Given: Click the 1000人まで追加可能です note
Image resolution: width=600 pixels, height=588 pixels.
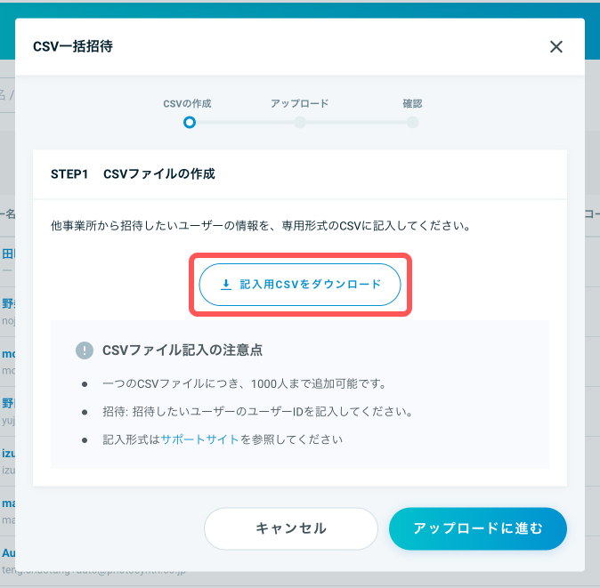Looking at the screenshot, I should pos(244,383).
